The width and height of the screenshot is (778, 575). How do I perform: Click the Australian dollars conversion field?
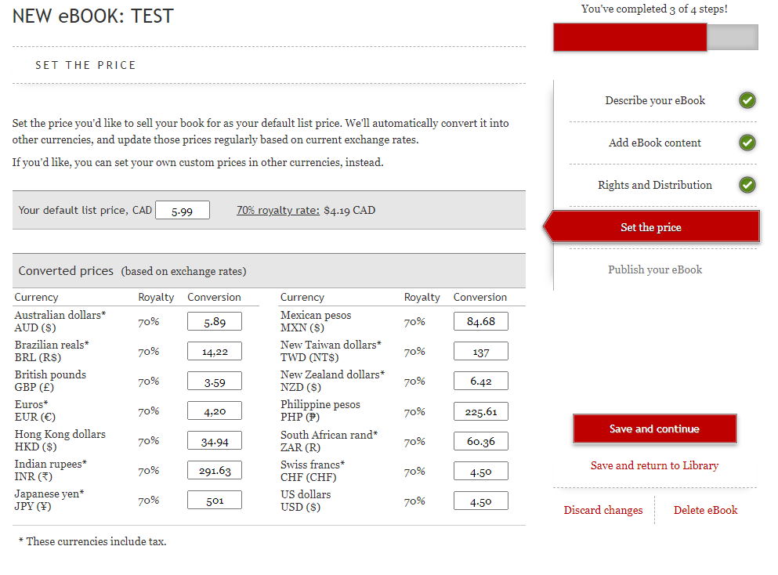click(214, 321)
